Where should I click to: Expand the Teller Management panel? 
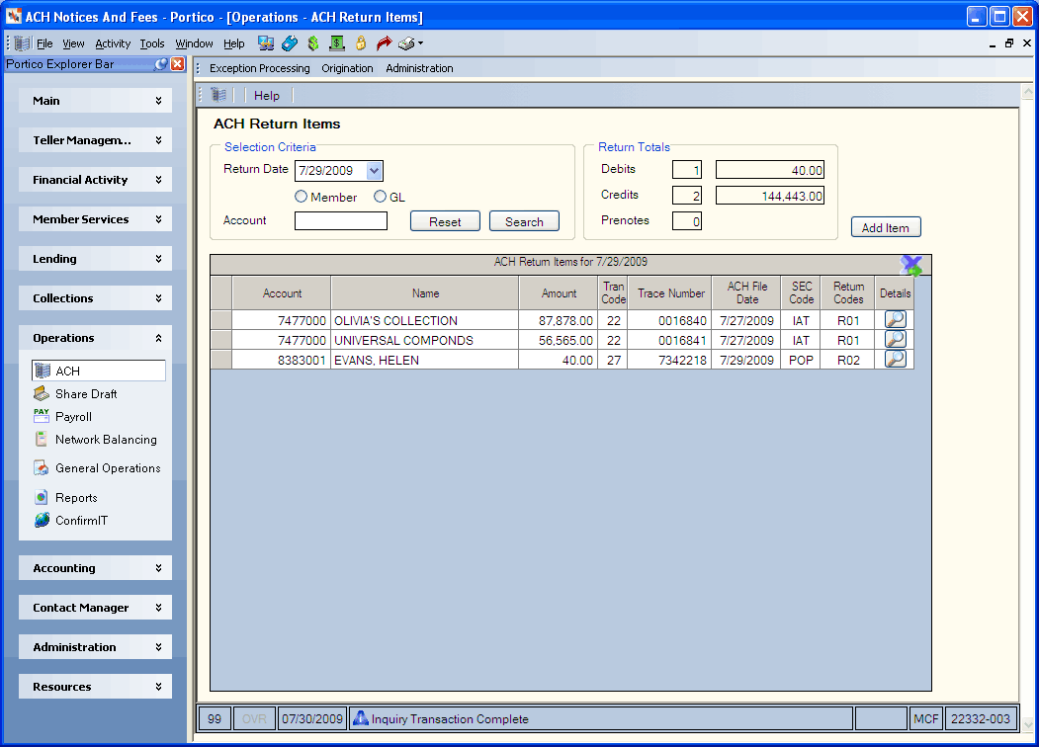(x=96, y=140)
